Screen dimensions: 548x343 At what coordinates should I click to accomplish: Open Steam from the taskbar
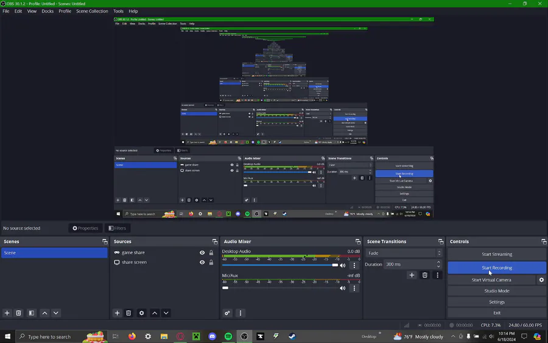tap(292, 336)
